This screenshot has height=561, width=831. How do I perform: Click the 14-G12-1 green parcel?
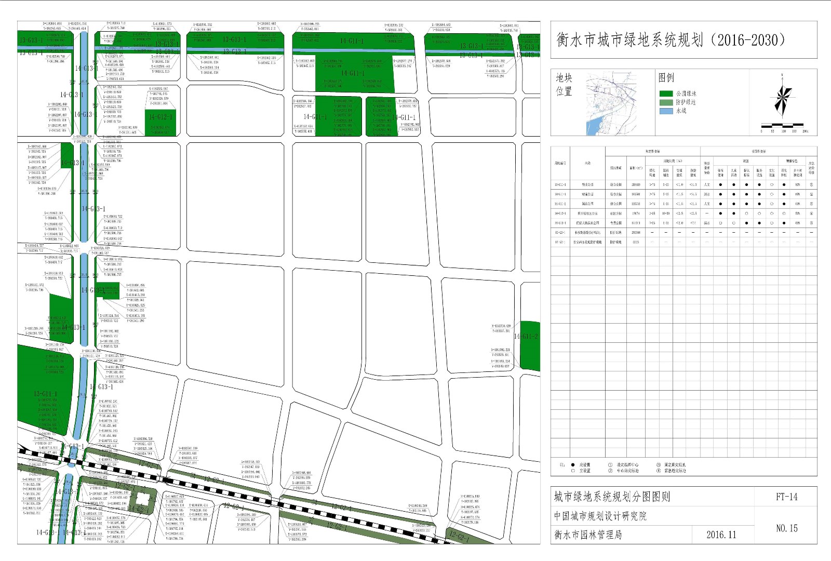click(x=160, y=123)
